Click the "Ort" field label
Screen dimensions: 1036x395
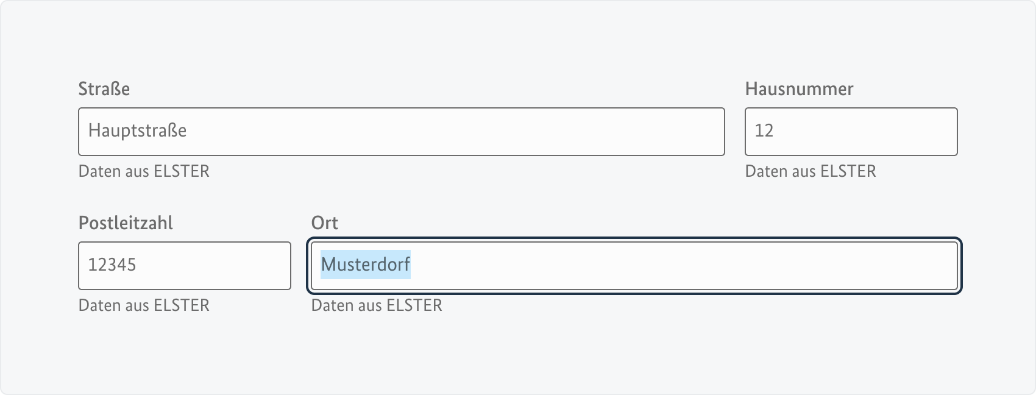325,223
